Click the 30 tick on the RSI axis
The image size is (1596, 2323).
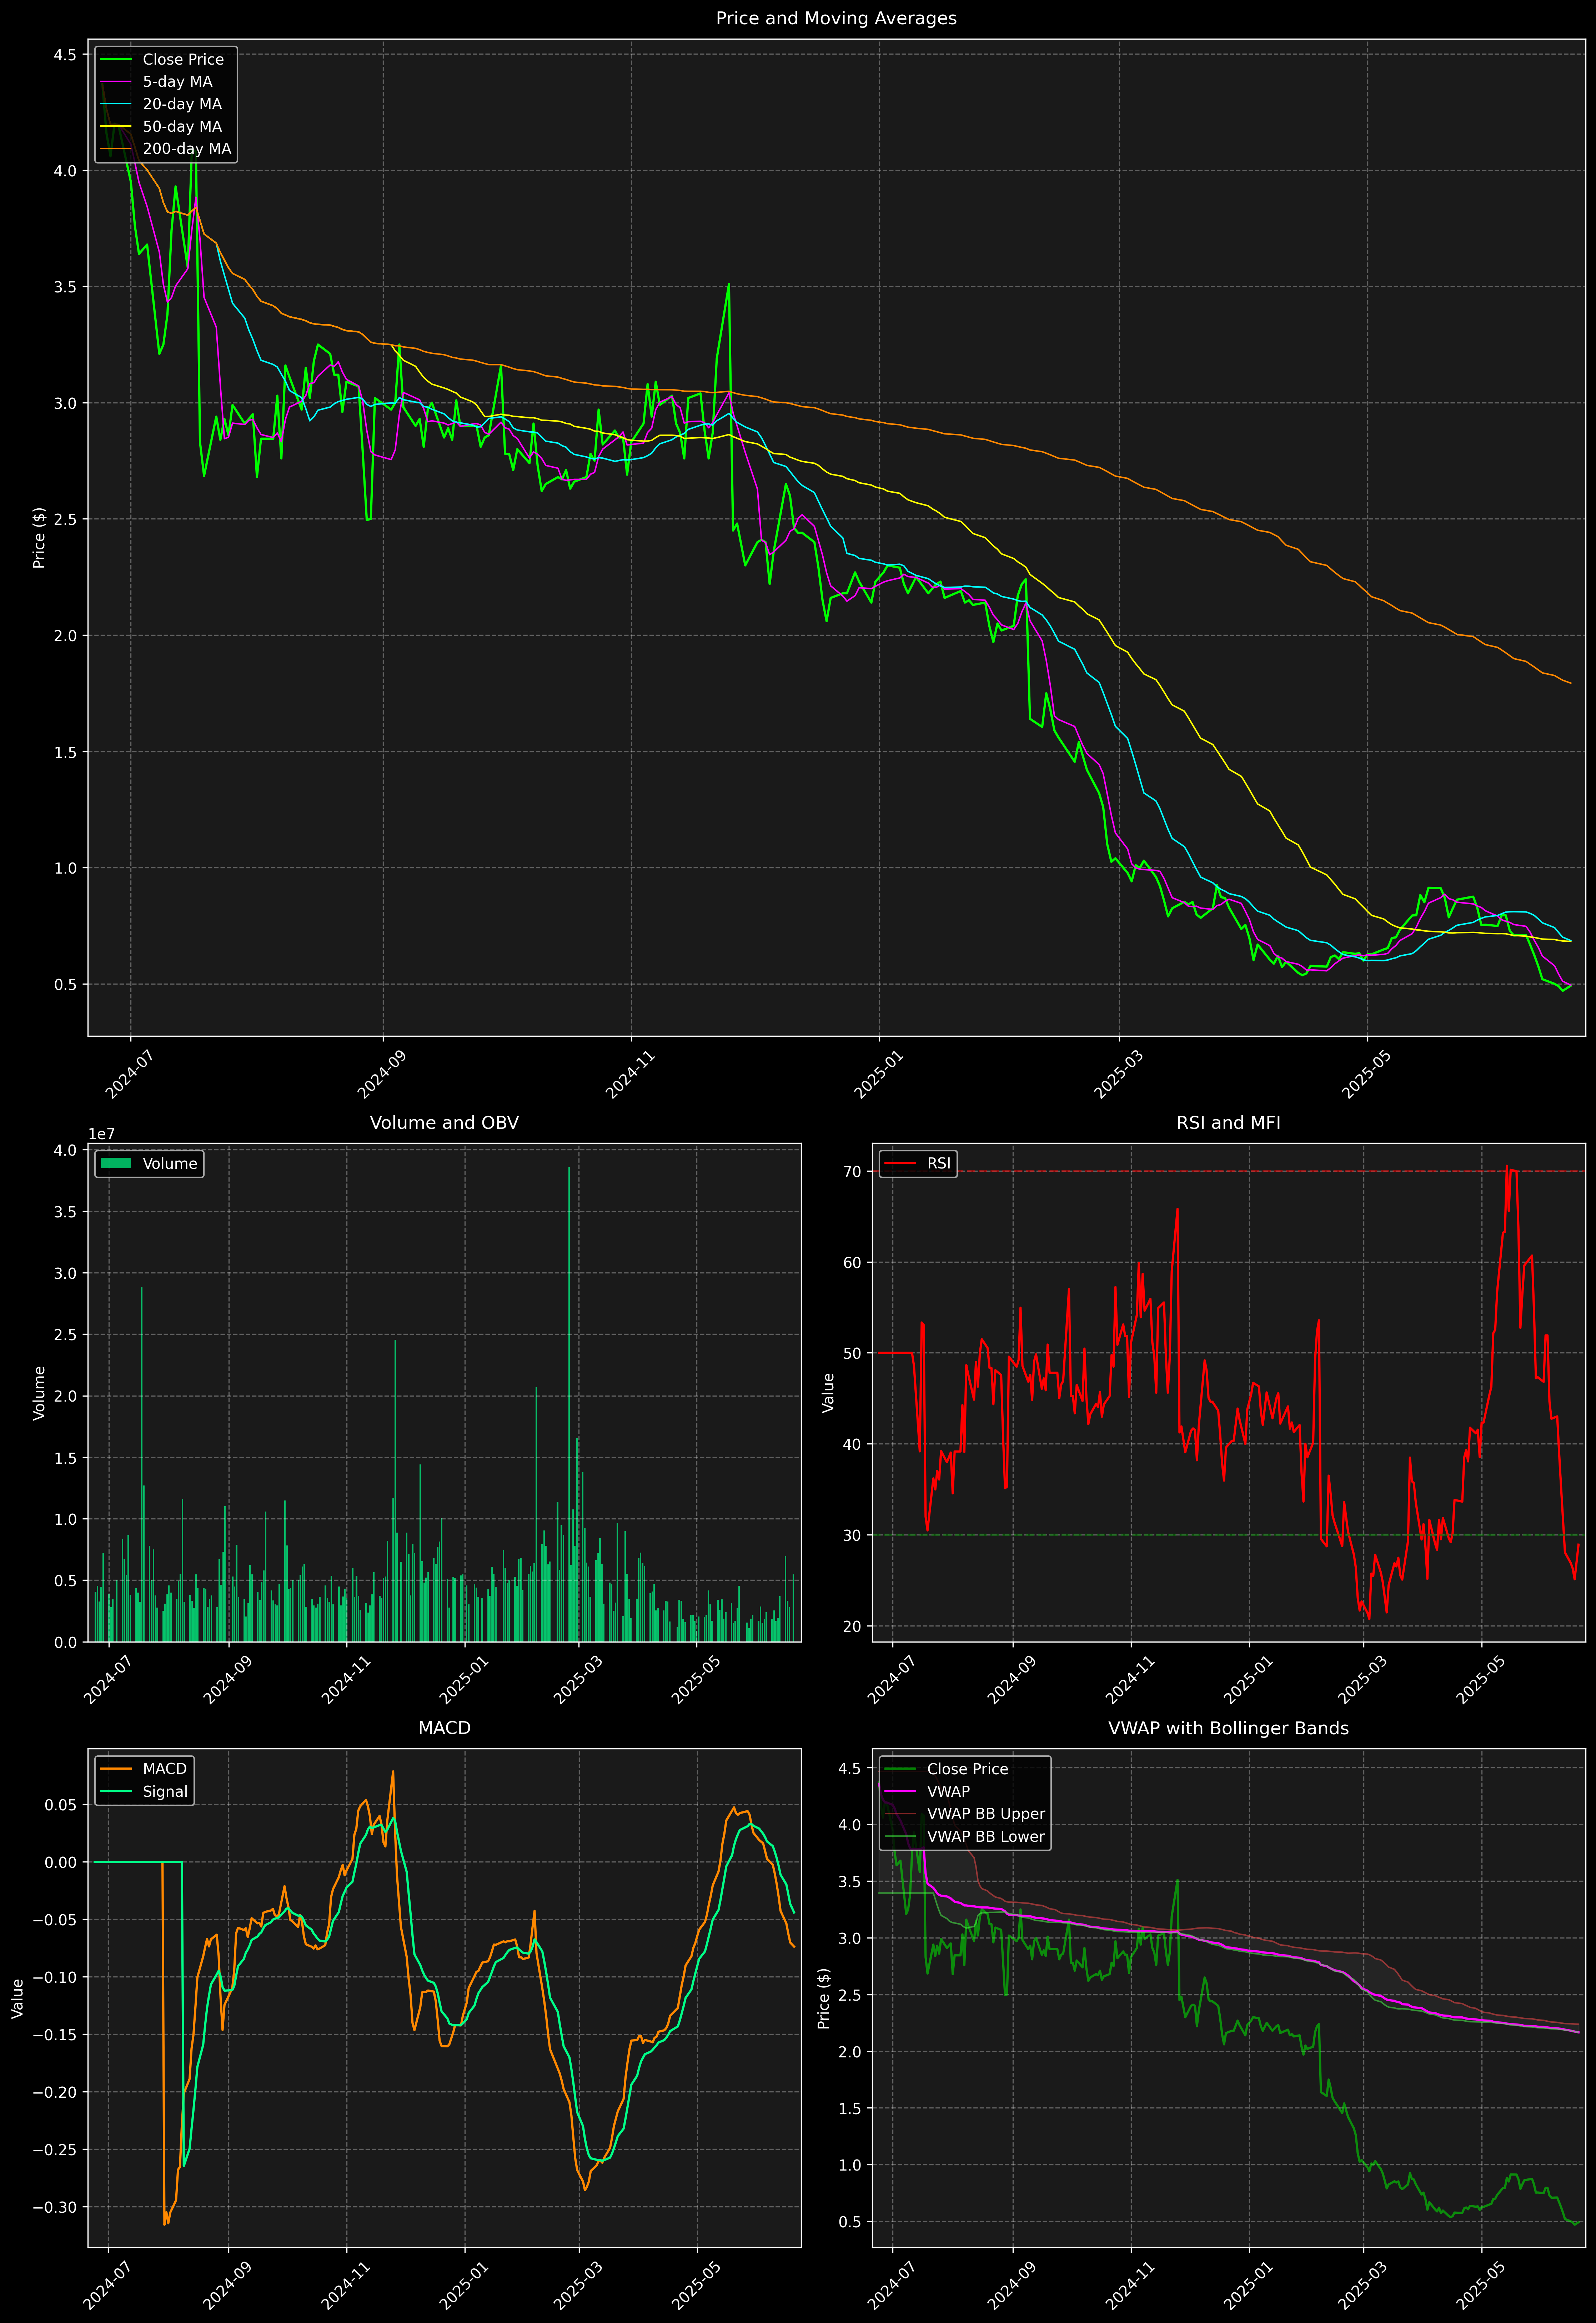(852, 1535)
